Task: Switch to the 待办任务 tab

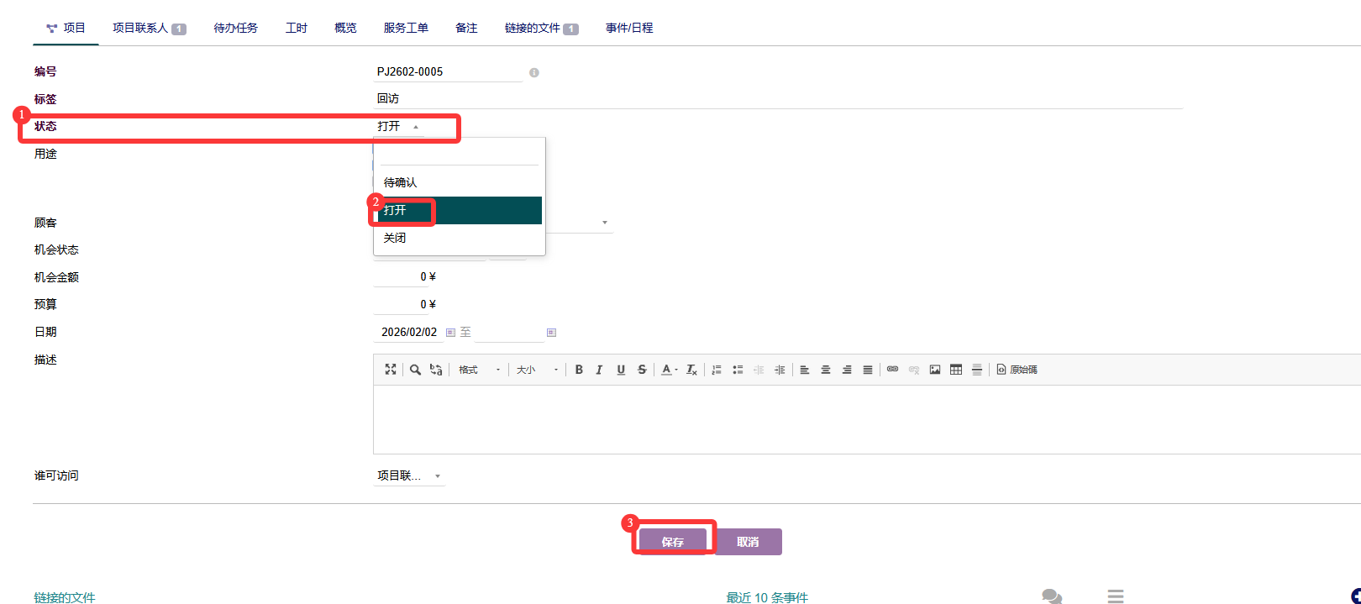Action: pos(235,28)
